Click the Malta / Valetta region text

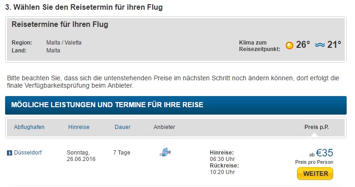coord(64,43)
